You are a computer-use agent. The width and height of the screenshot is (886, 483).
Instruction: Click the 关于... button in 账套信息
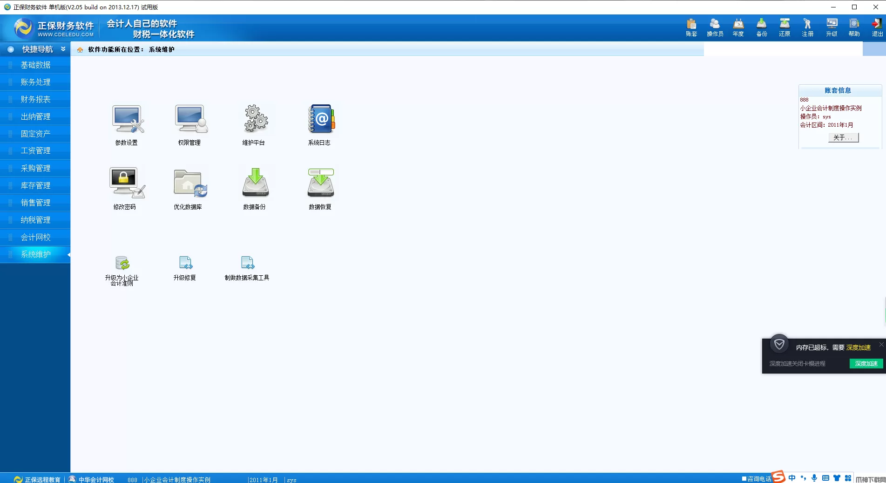pyautogui.click(x=843, y=137)
